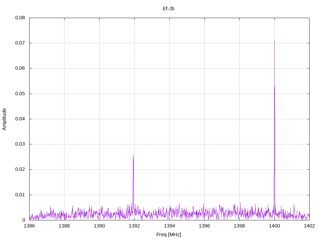Image resolution: width=319 pixels, height=239 pixels.
Task: Click the 1402 x-axis tick label
Action: (x=309, y=226)
